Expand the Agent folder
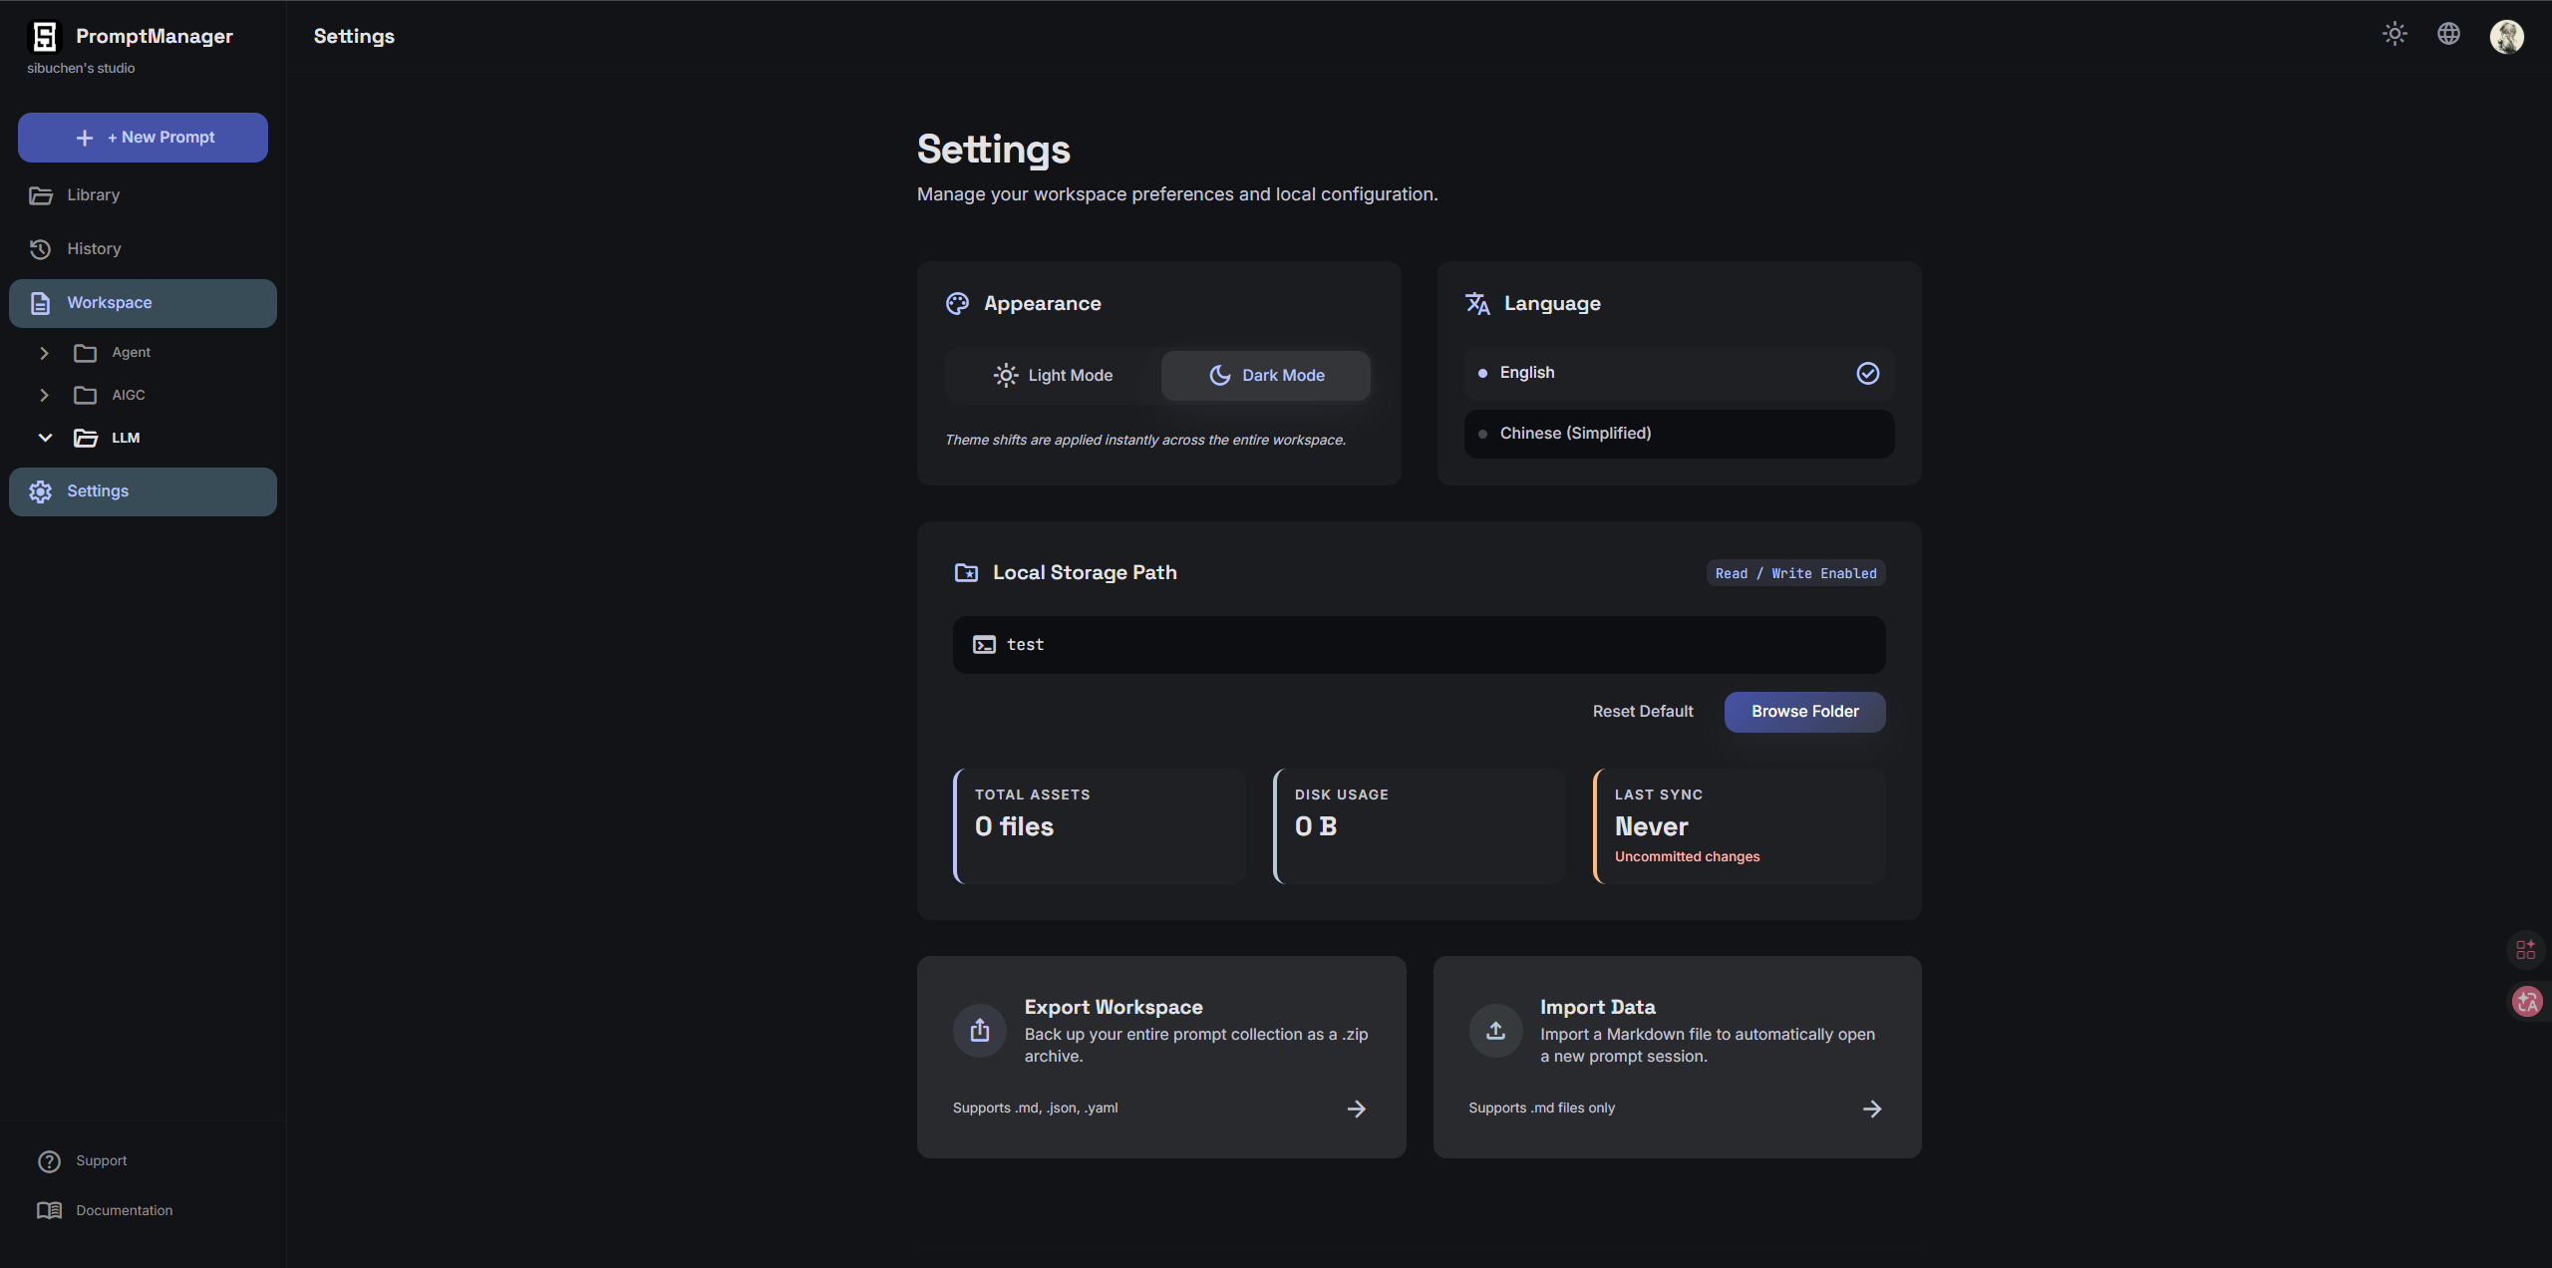 tap(44, 353)
